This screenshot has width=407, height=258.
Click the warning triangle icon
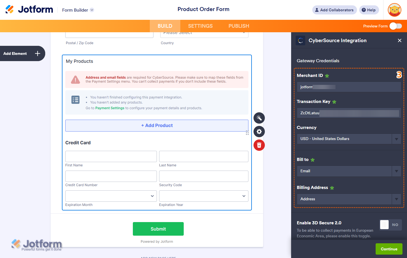75,79
